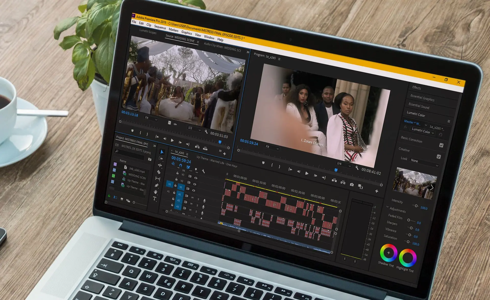Collapse the Adjustments section
The width and height of the screenshot is (490, 300).
387,207
